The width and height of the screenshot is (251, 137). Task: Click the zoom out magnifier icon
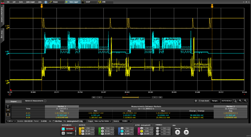pos(246,101)
